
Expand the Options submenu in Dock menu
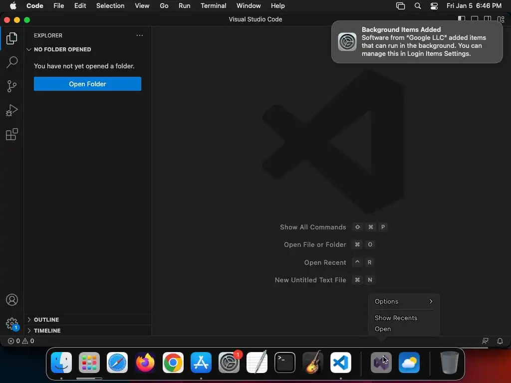coord(404,301)
